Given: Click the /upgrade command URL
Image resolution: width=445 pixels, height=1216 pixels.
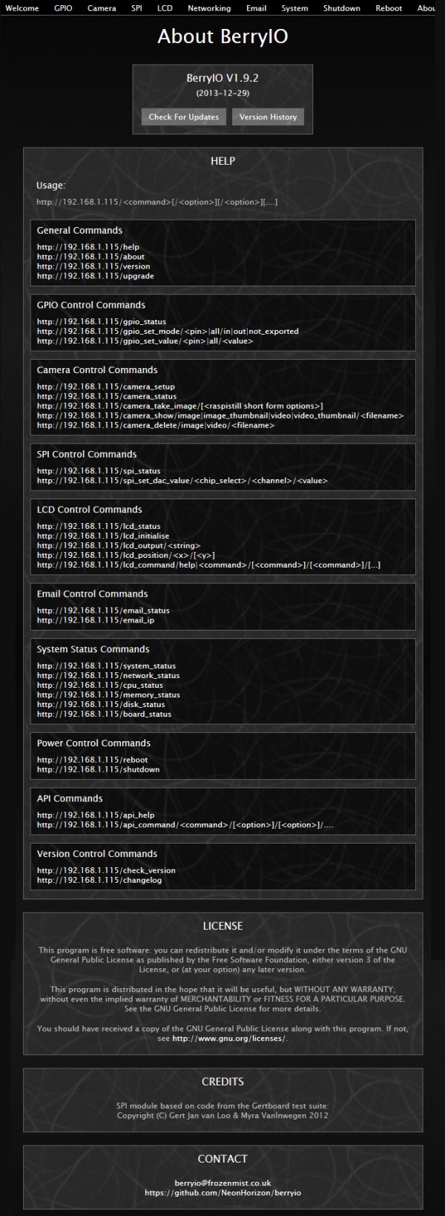Looking at the screenshot, I should [x=96, y=276].
